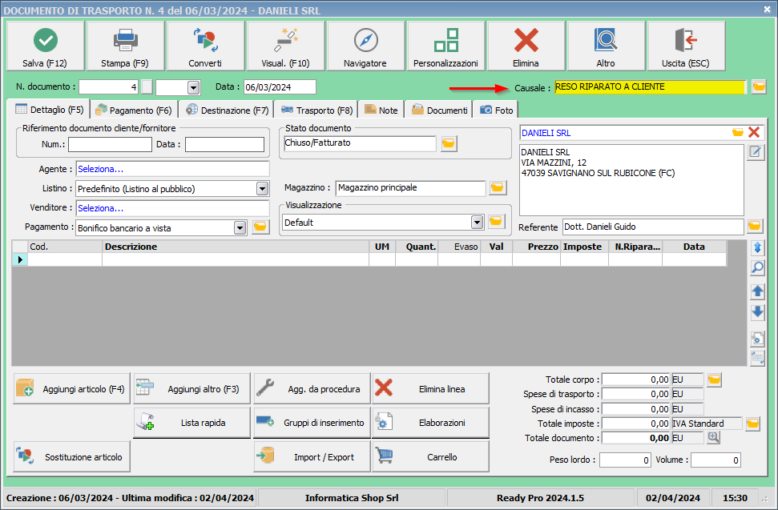778x510 pixels.
Task: Open the Documenti tab
Action: (438, 110)
